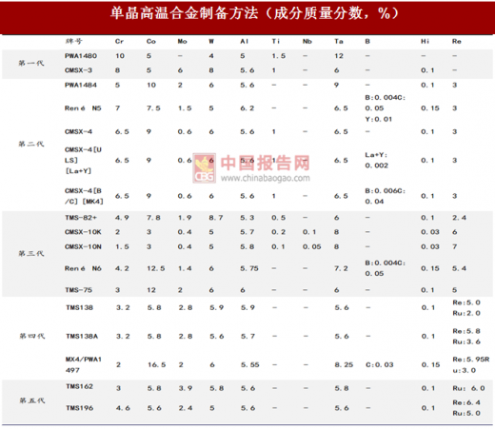Screen dimensions: 495x429
Task: Select the red table title banner
Action: click(x=247, y=17)
